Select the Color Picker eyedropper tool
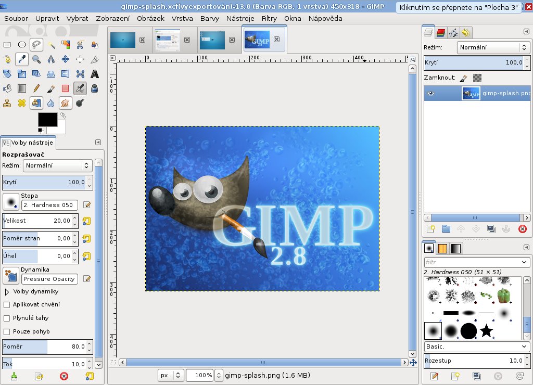Image resolution: width=533 pixels, height=385 pixels. [x=21, y=59]
